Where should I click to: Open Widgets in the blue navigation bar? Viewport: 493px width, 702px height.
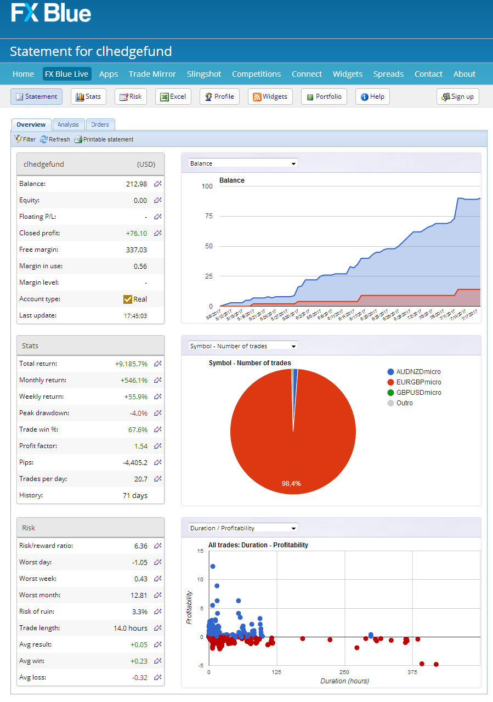click(x=348, y=74)
